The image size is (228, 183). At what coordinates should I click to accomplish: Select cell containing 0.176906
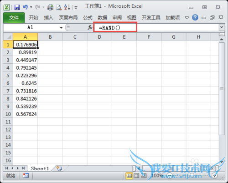(26, 45)
